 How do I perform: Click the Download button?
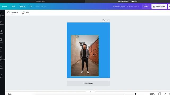pyautogui.click(x=159, y=6)
